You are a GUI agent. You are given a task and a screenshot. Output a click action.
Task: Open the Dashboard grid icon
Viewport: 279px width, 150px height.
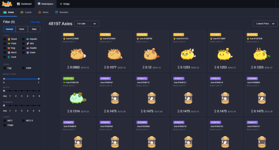tap(18, 4)
